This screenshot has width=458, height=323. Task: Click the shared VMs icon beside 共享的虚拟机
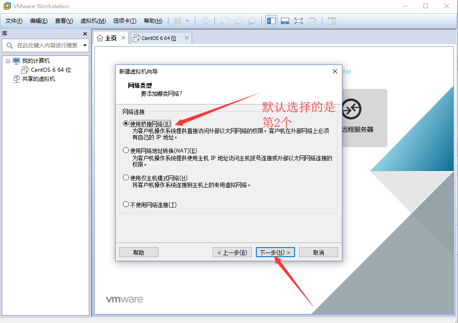17,79
